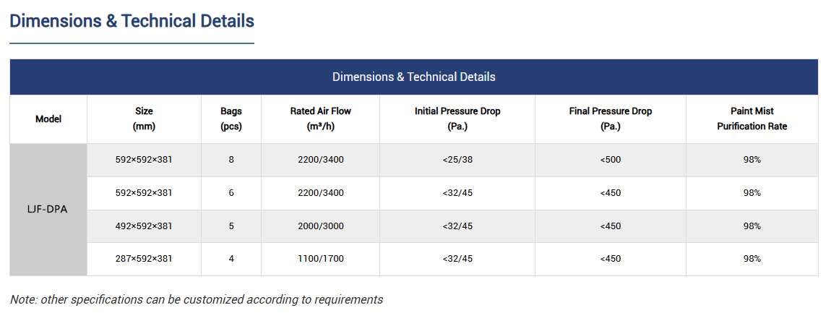Click the <25/38 initial pressure cell
Screen dimensions: 831x334
click(457, 160)
